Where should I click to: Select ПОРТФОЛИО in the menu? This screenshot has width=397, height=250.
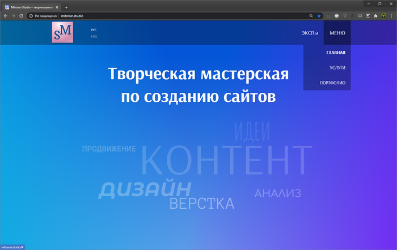coord(332,83)
